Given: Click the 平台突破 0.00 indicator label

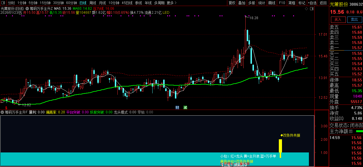Looking at the screenshot, I should tap(77, 112).
